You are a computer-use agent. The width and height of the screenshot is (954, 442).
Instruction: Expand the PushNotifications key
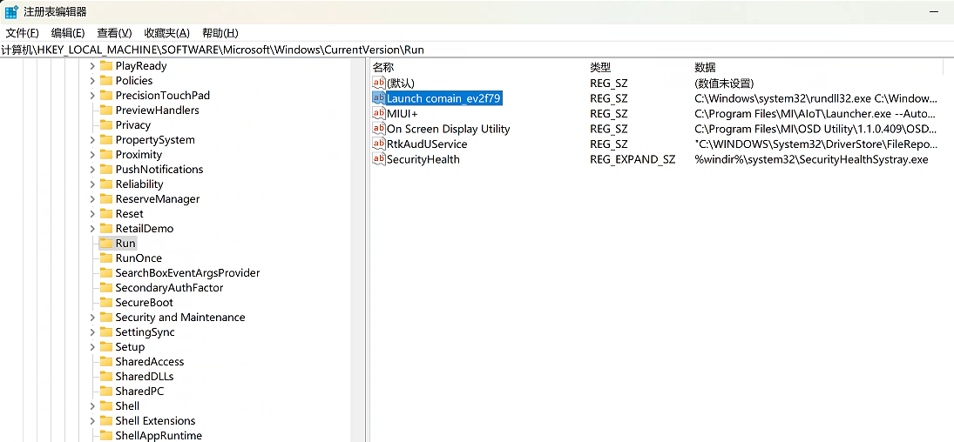tap(92, 169)
